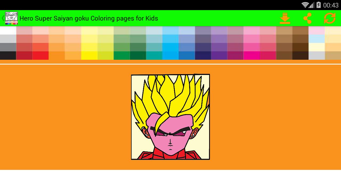Pick the deep purple swatch in bottom row

tap(219, 55)
